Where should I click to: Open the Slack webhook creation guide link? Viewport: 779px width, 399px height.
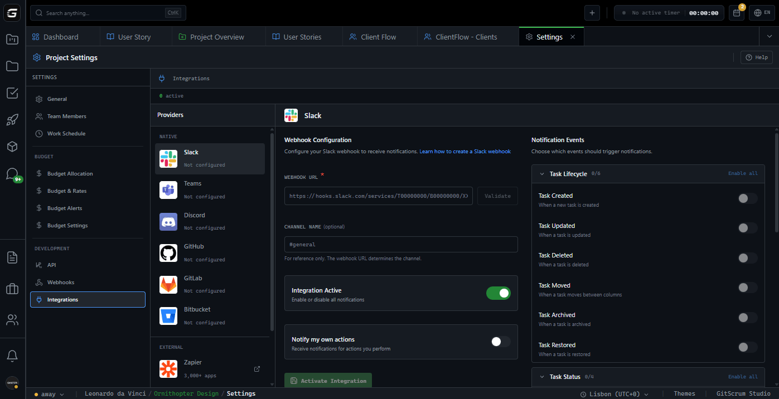click(x=465, y=151)
